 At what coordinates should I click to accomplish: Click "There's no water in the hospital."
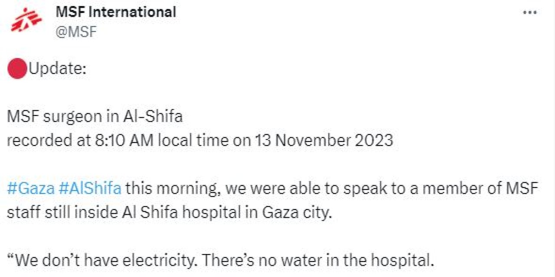pyautogui.click(x=318, y=261)
